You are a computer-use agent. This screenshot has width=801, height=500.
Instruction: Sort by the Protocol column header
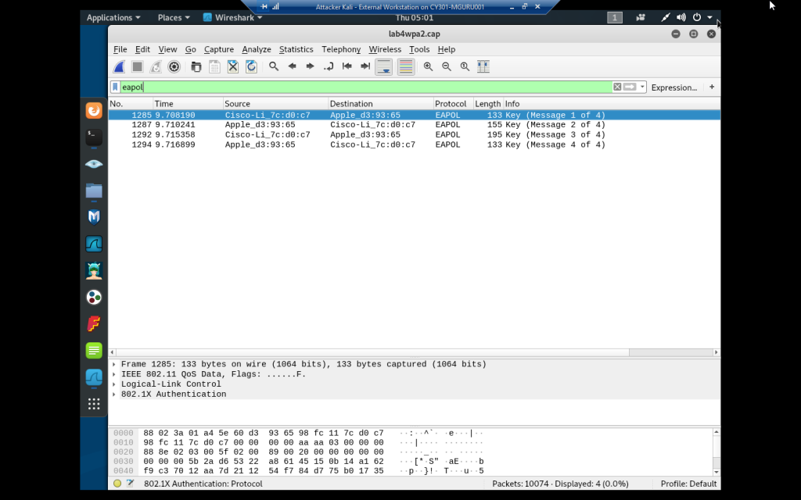click(x=453, y=104)
